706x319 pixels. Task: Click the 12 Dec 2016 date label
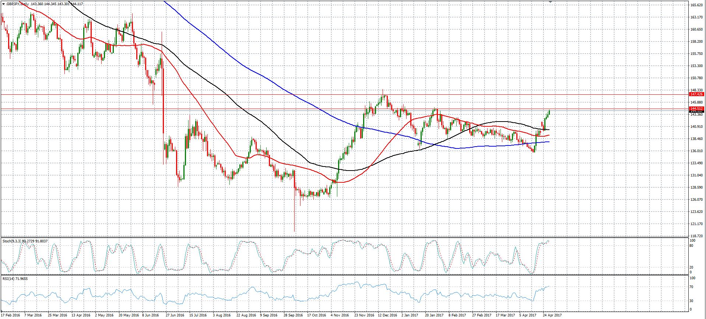click(x=386, y=315)
